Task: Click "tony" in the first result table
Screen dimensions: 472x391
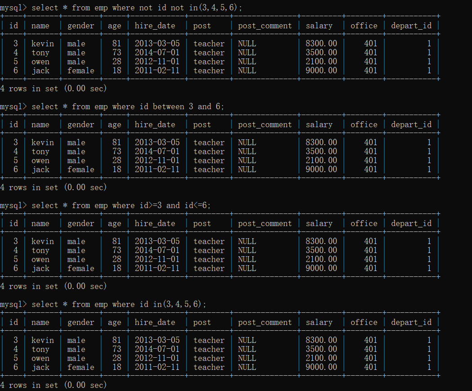Action: tap(40, 53)
